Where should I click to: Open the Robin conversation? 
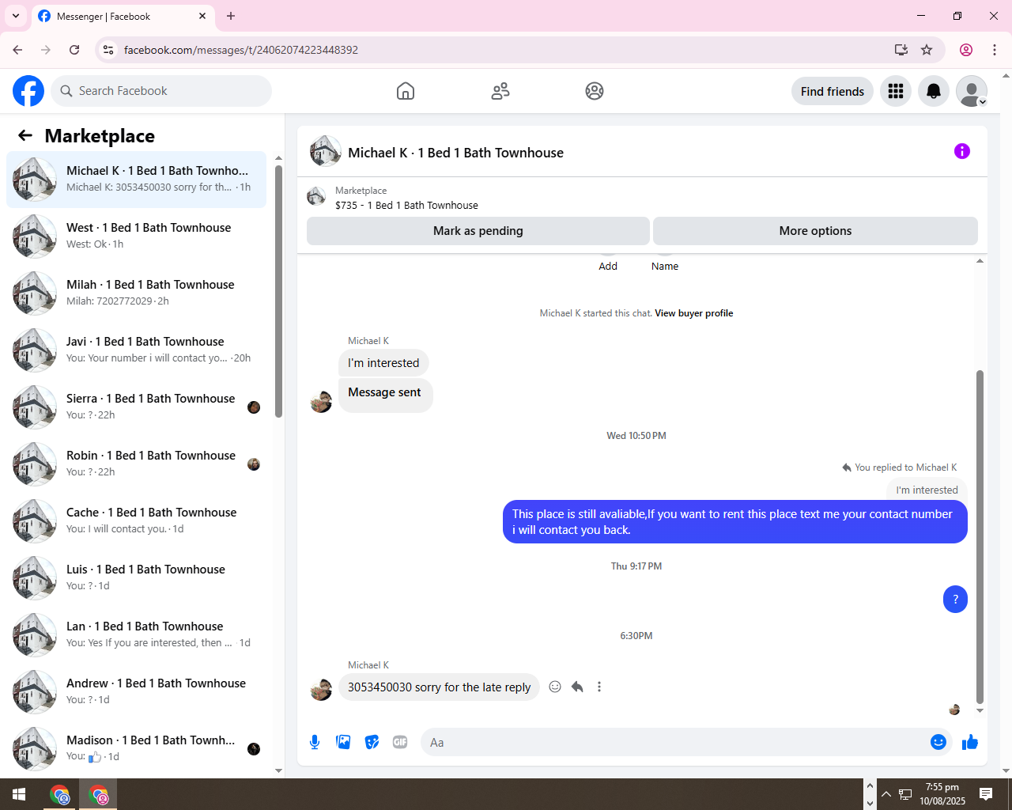click(x=136, y=464)
